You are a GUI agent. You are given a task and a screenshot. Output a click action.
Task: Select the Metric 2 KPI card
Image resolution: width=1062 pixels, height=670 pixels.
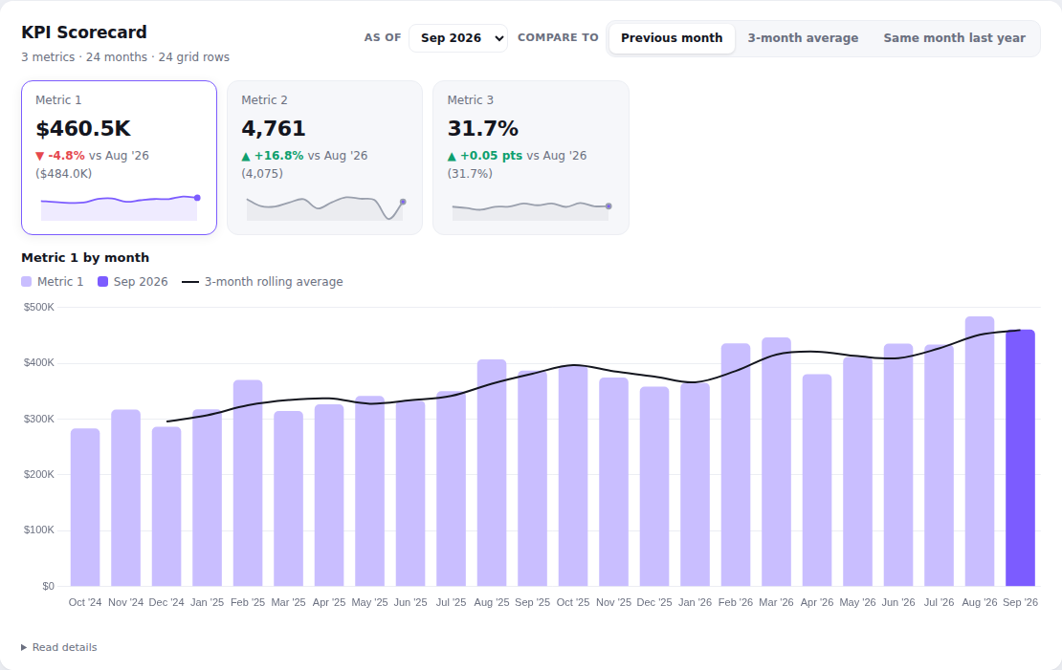coord(325,158)
